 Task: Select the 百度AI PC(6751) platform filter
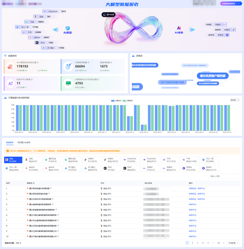(151, 168)
